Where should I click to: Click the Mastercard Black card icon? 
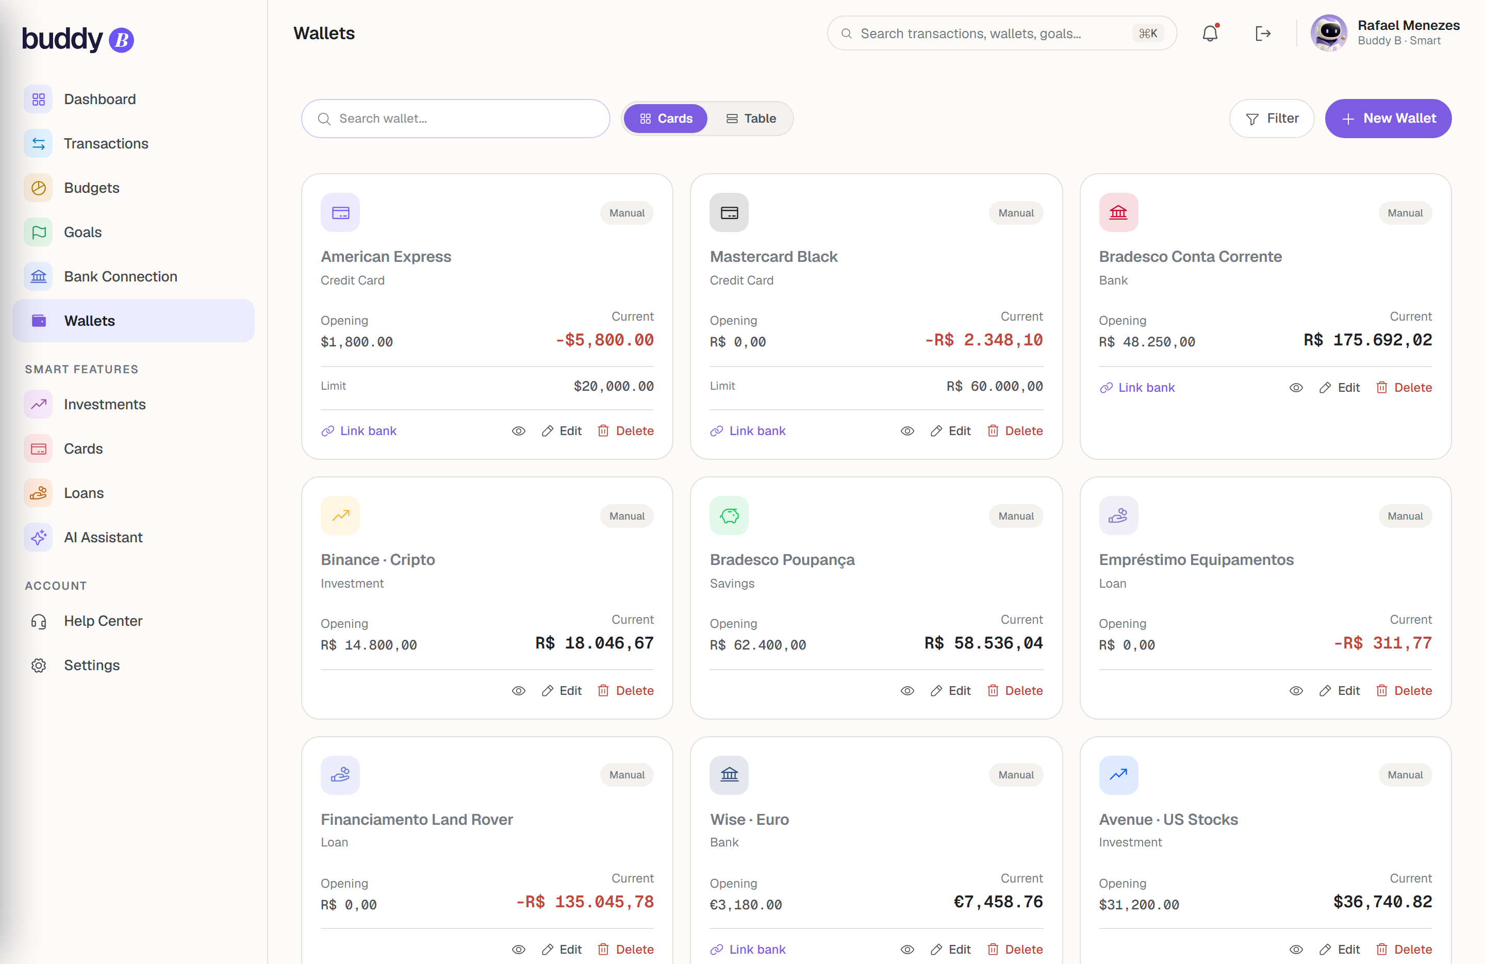click(x=729, y=213)
